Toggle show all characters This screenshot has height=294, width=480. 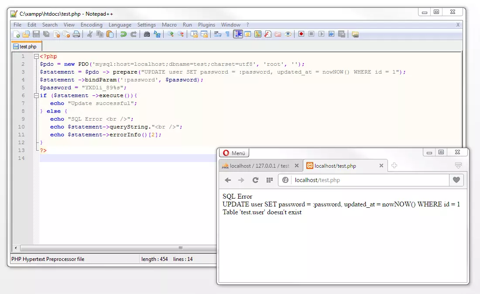click(228, 34)
